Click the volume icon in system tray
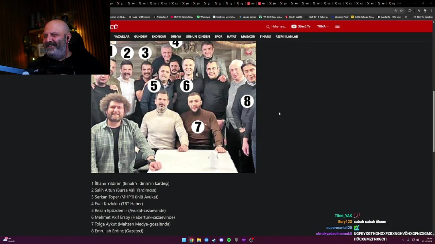Image resolution: width=435 pixels, height=244 pixels. (418, 240)
